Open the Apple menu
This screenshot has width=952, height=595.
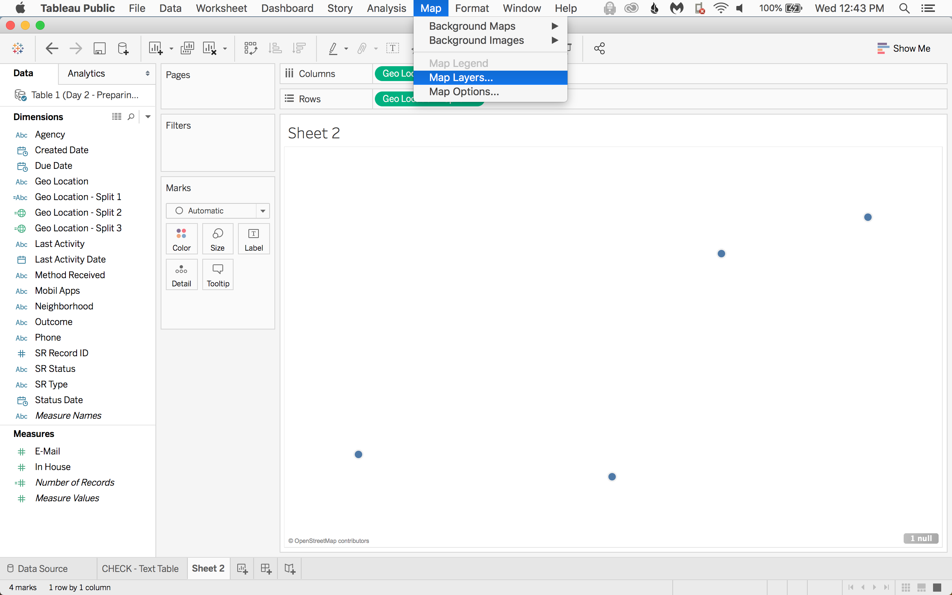(20, 8)
